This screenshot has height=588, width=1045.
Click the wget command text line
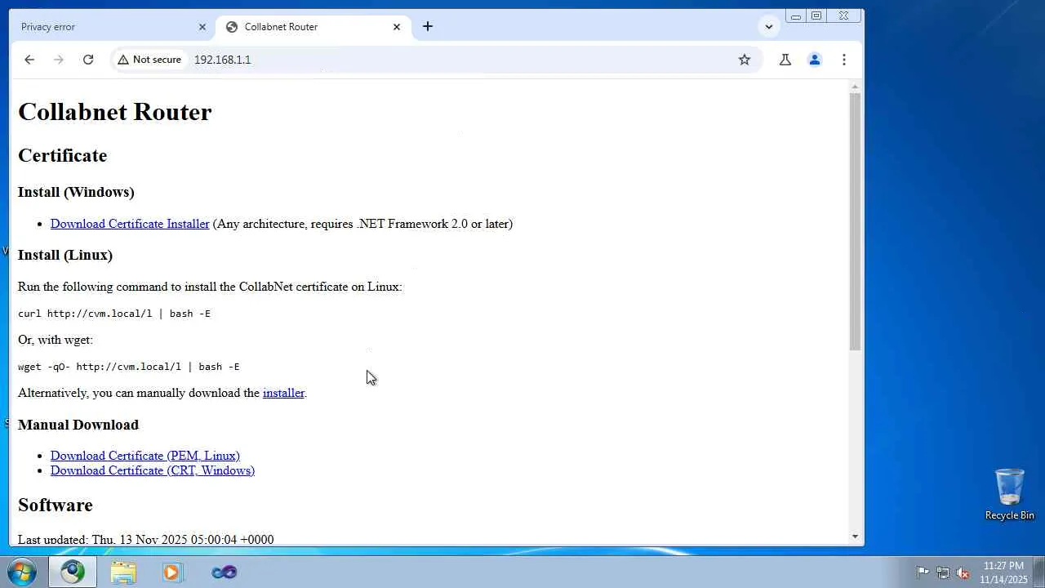point(129,367)
